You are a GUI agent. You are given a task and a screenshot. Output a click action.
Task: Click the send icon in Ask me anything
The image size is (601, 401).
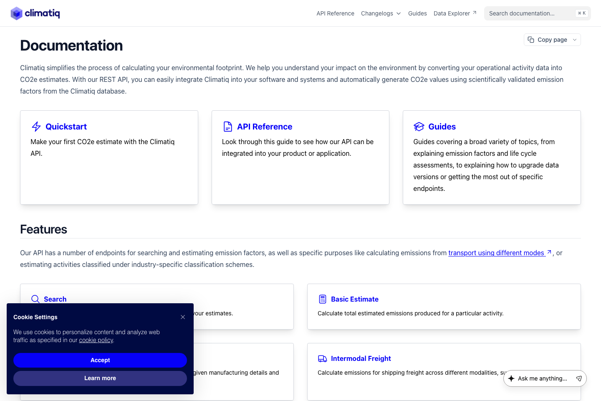pyautogui.click(x=579, y=378)
